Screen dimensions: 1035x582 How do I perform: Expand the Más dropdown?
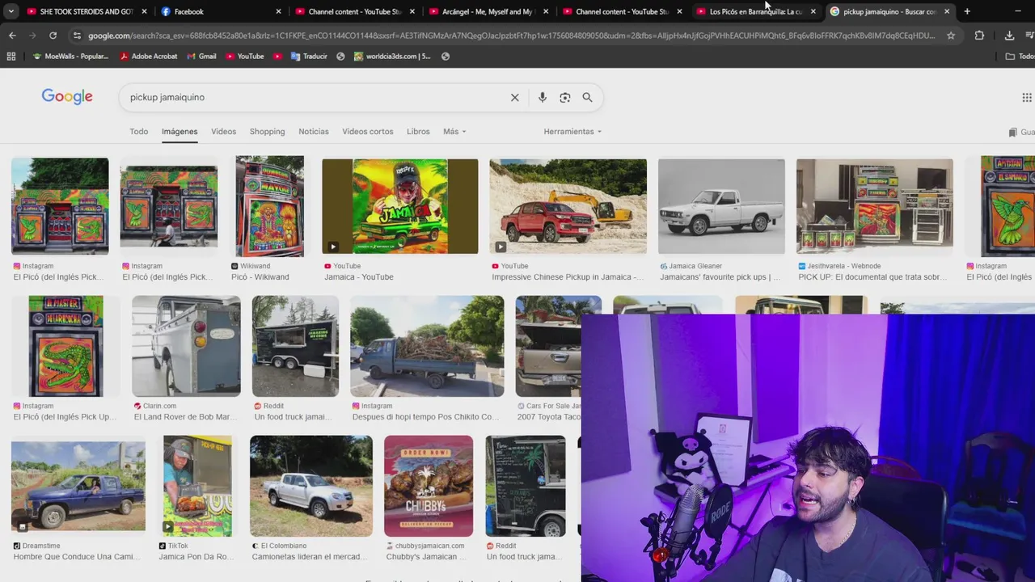point(454,132)
